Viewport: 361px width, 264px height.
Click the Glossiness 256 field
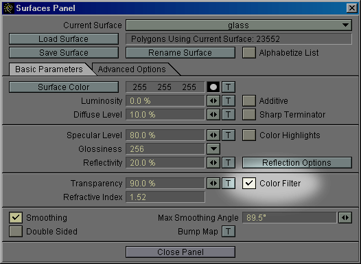pyautogui.click(x=165, y=149)
